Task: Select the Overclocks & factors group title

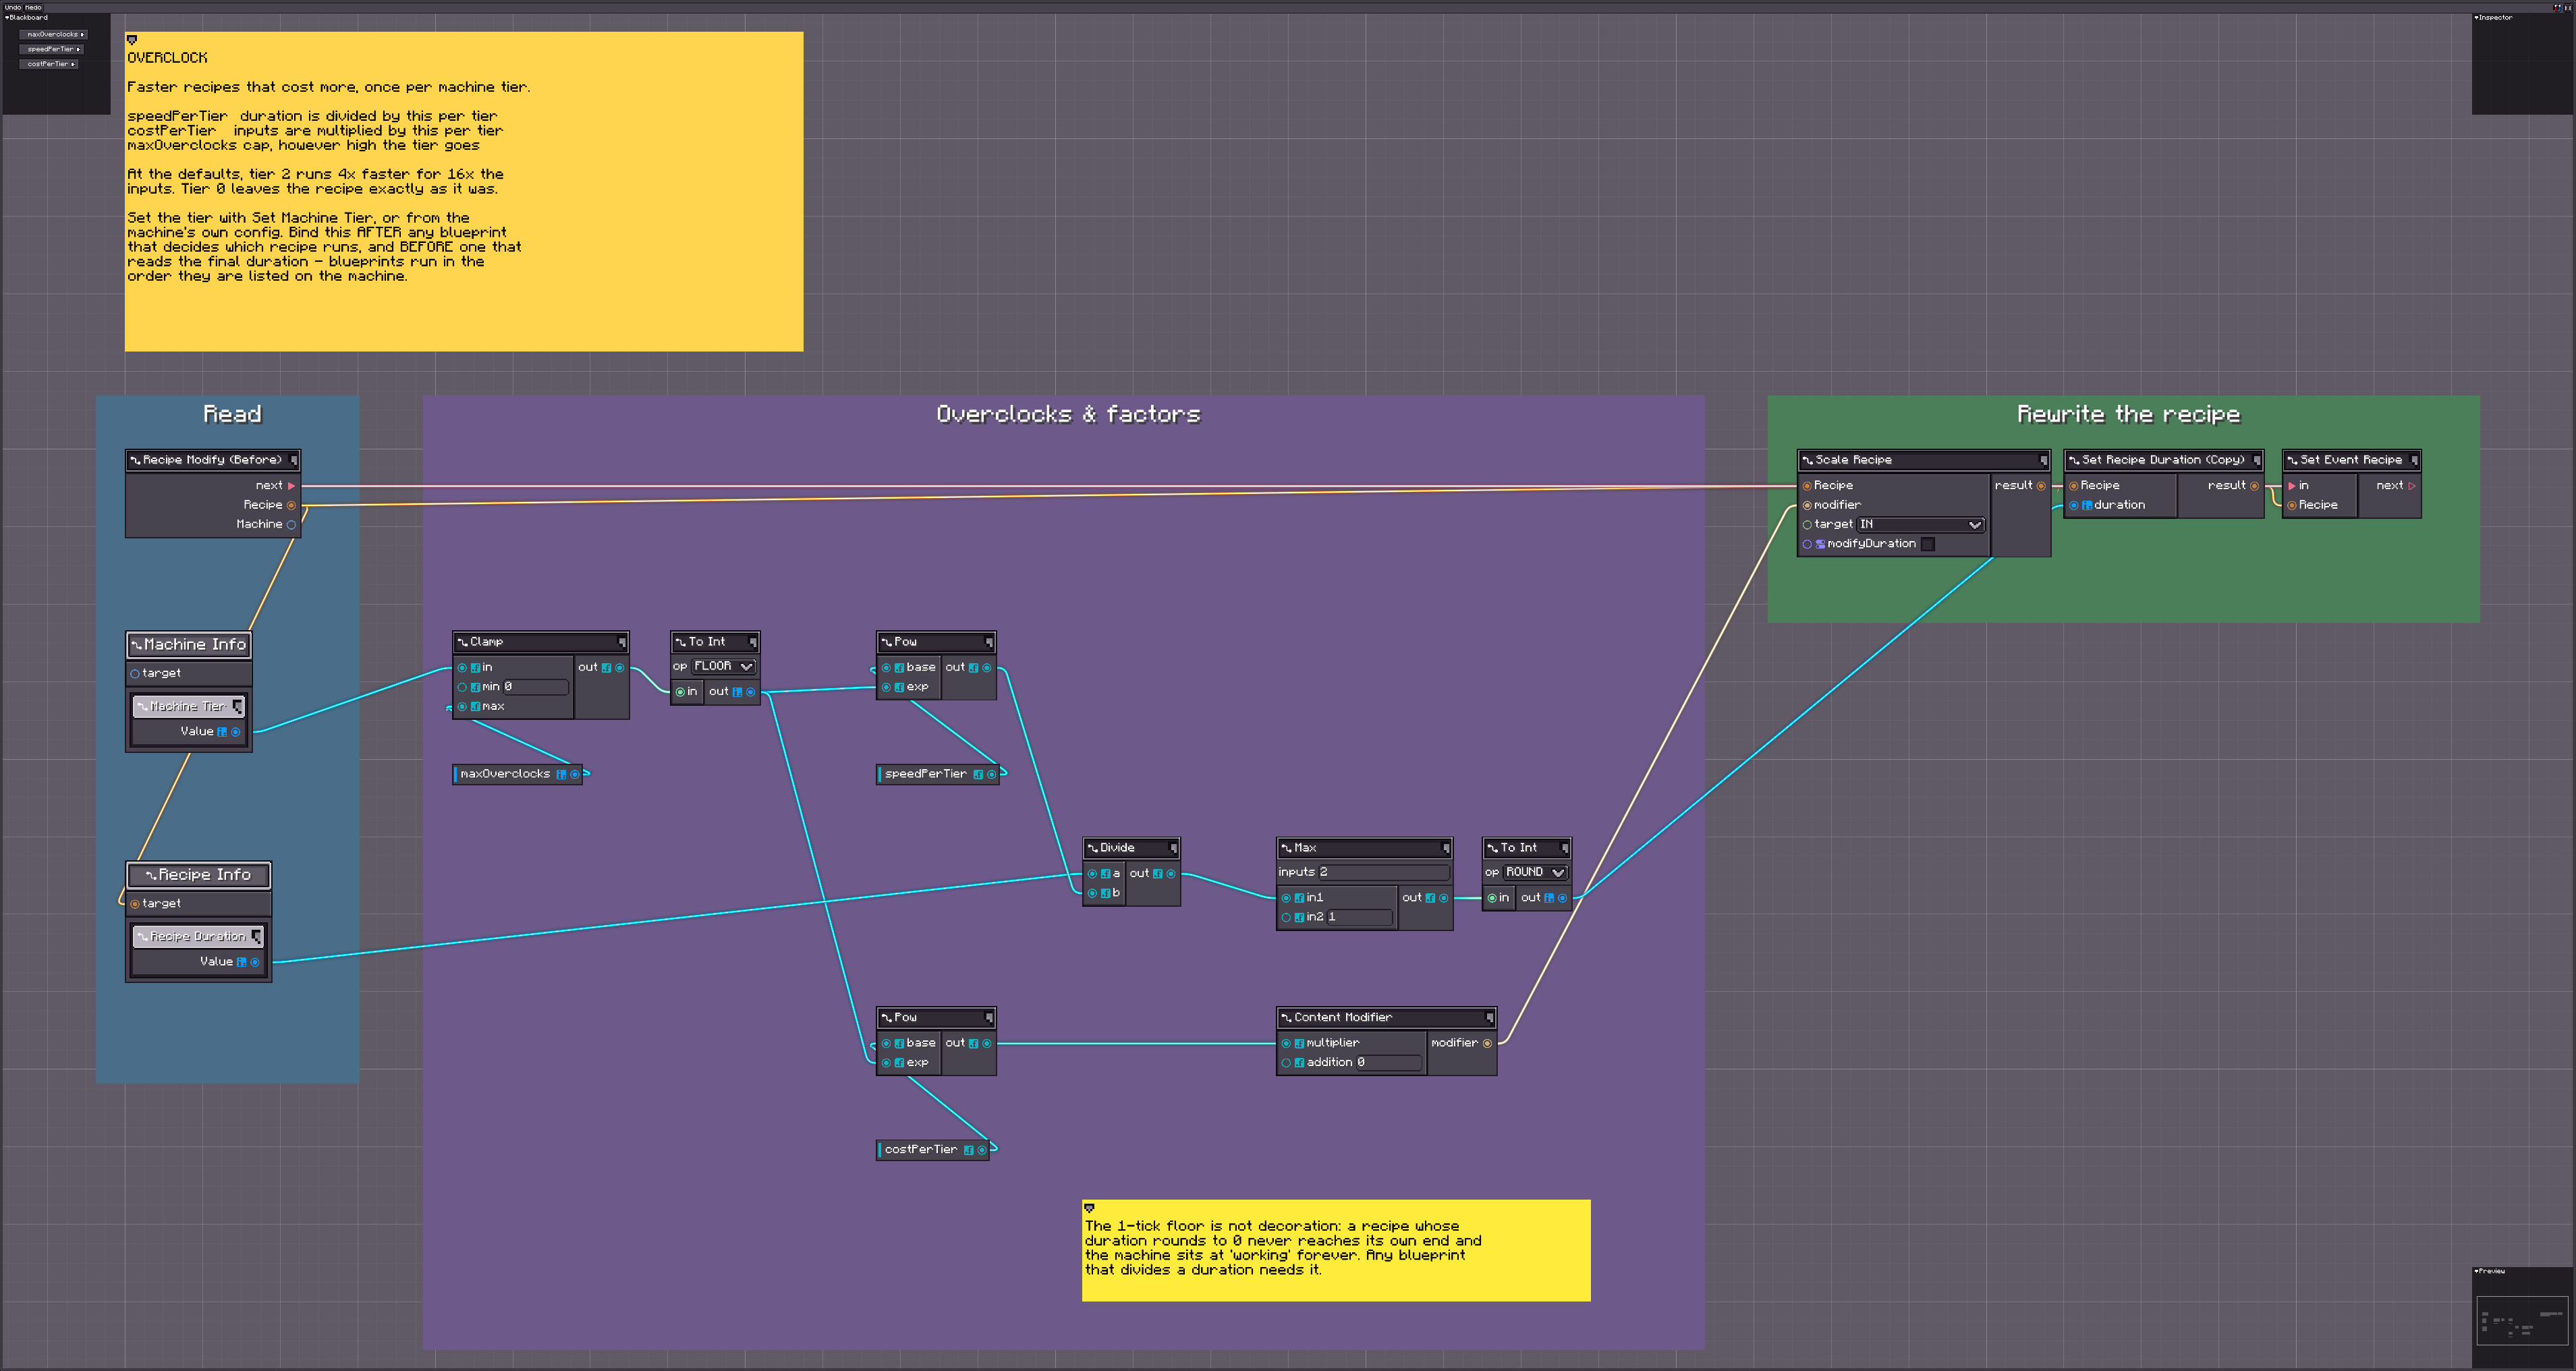Action: (x=1068, y=415)
